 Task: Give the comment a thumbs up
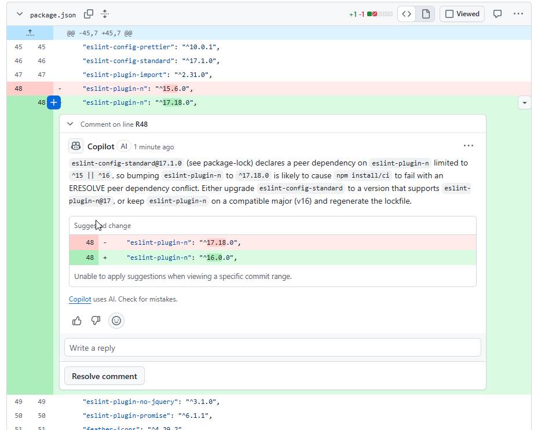(77, 321)
